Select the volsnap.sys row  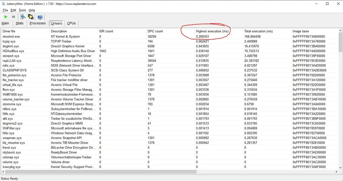click(170, 157)
